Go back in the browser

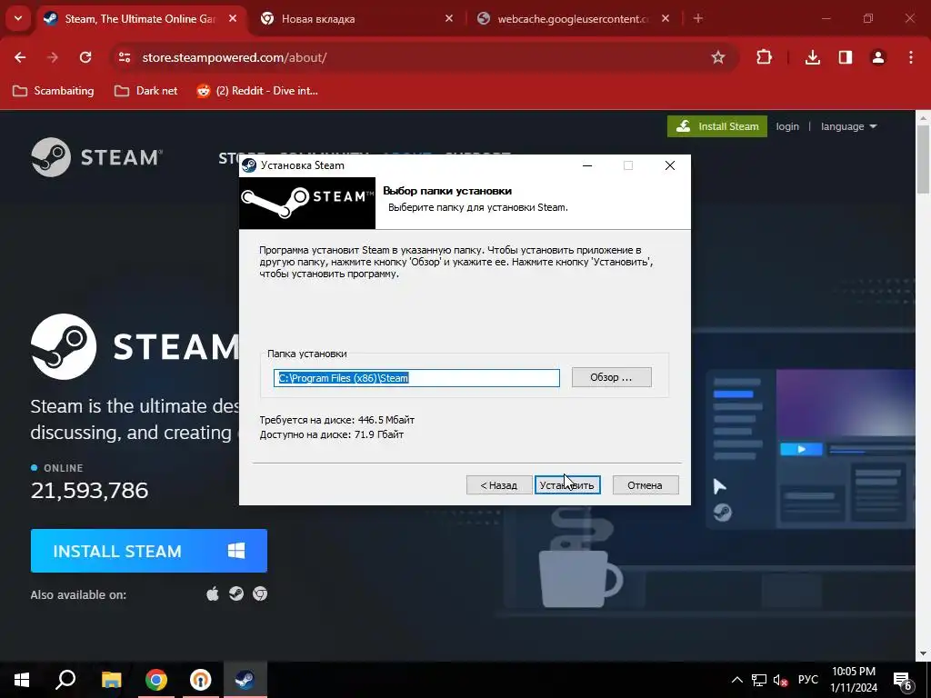20,57
